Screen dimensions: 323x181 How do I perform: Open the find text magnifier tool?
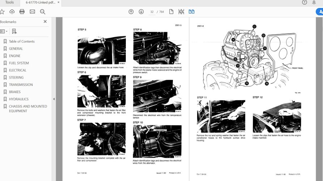coord(43,12)
